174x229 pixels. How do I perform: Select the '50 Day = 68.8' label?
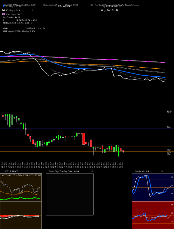point(13,10)
